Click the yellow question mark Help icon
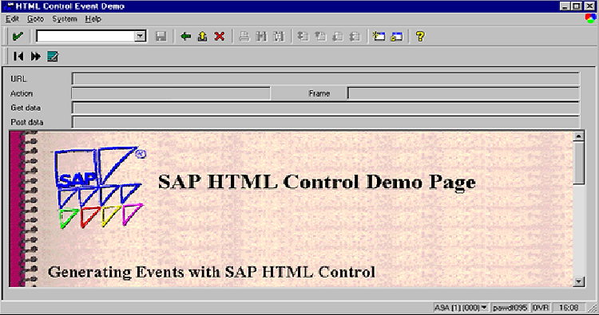The height and width of the screenshot is (315, 599). tap(420, 36)
